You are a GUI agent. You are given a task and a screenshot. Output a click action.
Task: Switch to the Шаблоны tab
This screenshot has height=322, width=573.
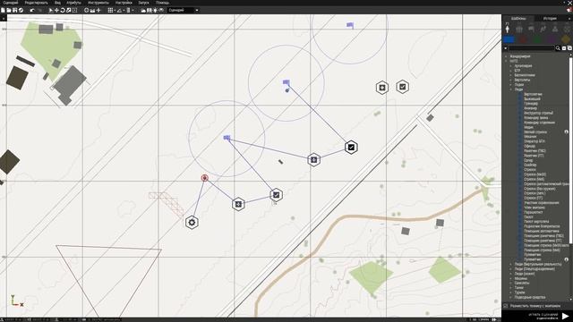click(x=518, y=18)
